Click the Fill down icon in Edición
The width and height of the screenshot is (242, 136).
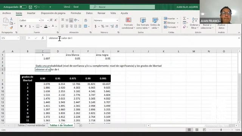[185, 23]
